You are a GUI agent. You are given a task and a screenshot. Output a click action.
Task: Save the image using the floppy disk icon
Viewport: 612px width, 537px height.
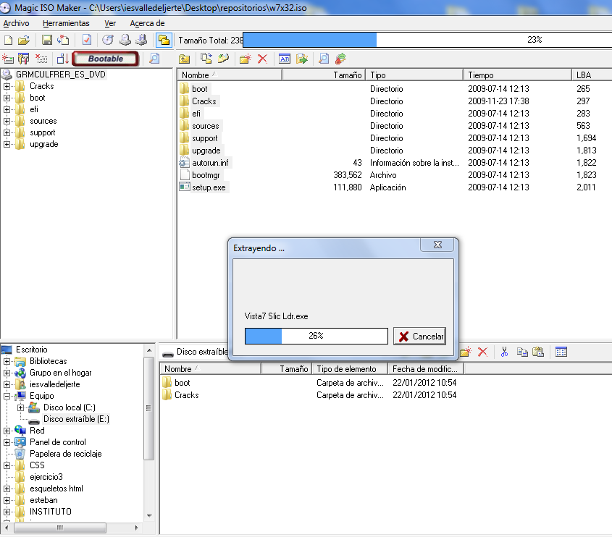tap(47, 40)
